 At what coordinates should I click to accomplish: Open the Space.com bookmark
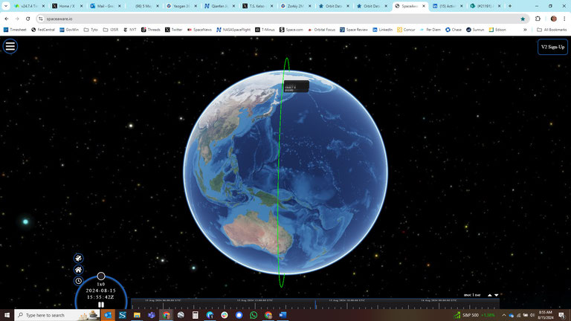click(x=291, y=30)
